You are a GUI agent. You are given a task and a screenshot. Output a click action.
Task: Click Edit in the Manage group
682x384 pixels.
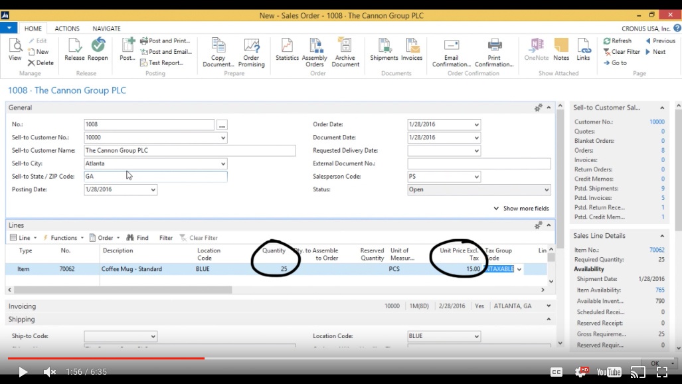(x=37, y=41)
